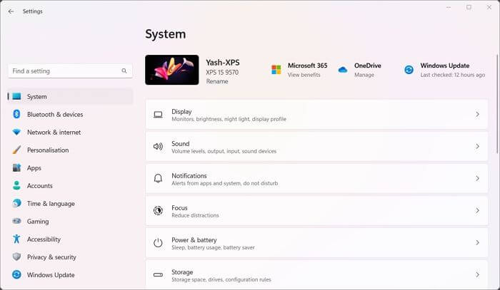
Task: Click the desktop wallpaper thumbnail
Action: [x=172, y=70]
